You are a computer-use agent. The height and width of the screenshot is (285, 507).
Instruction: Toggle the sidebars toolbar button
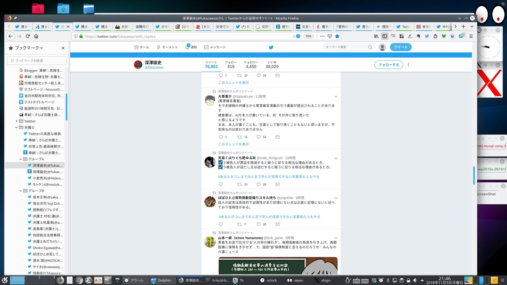pos(385,36)
